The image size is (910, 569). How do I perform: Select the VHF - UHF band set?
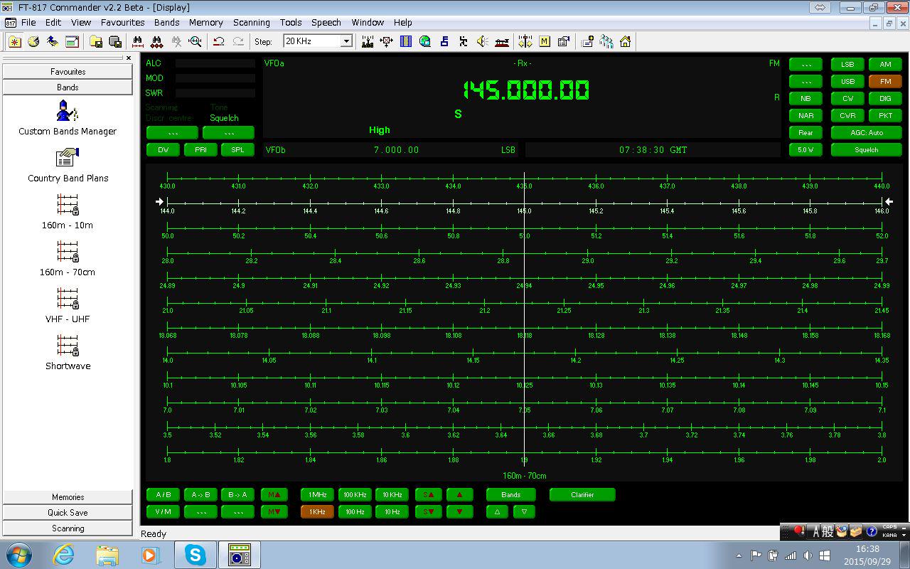tap(68, 306)
